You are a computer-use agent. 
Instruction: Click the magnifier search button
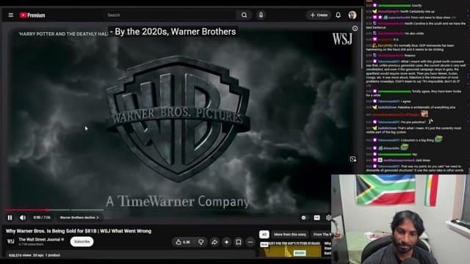[244, 15]
